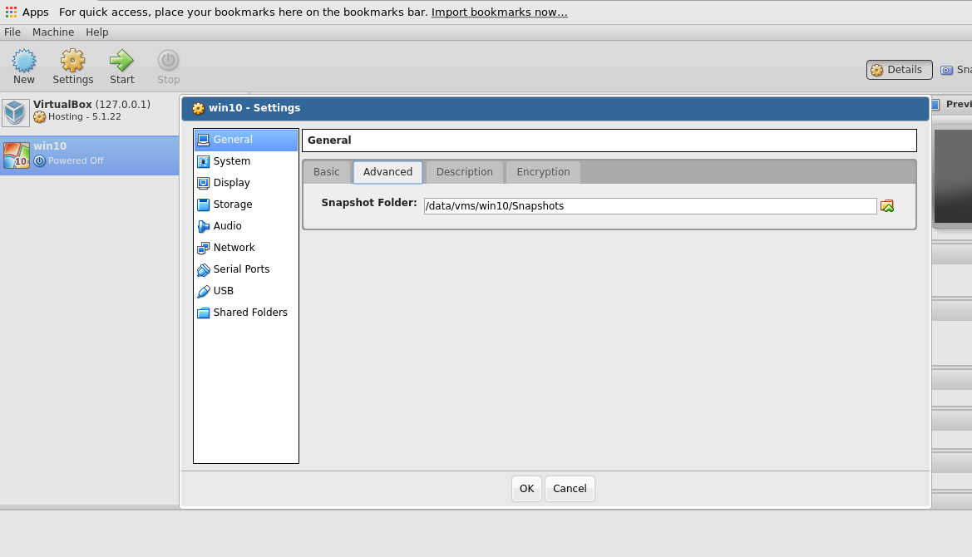The height and width of the screenshot is (557, 972).
Task: Click the Import bookmarks now link
Action: (x=499, y=12)
